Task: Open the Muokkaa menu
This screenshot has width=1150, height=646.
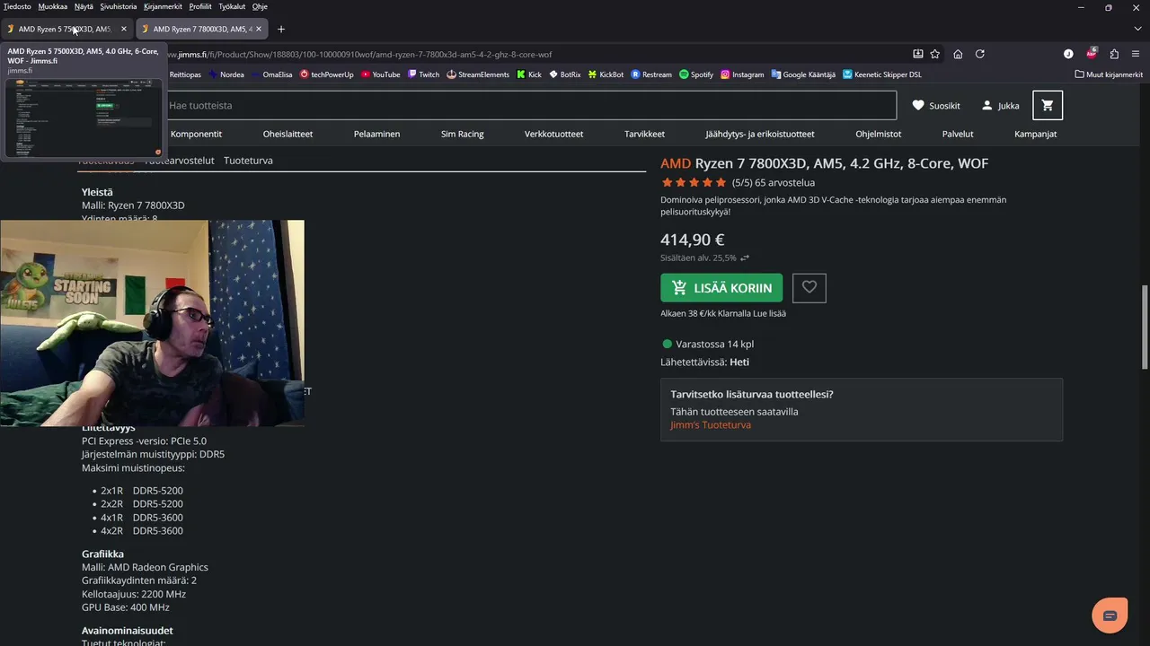Action: coord(52,6)
